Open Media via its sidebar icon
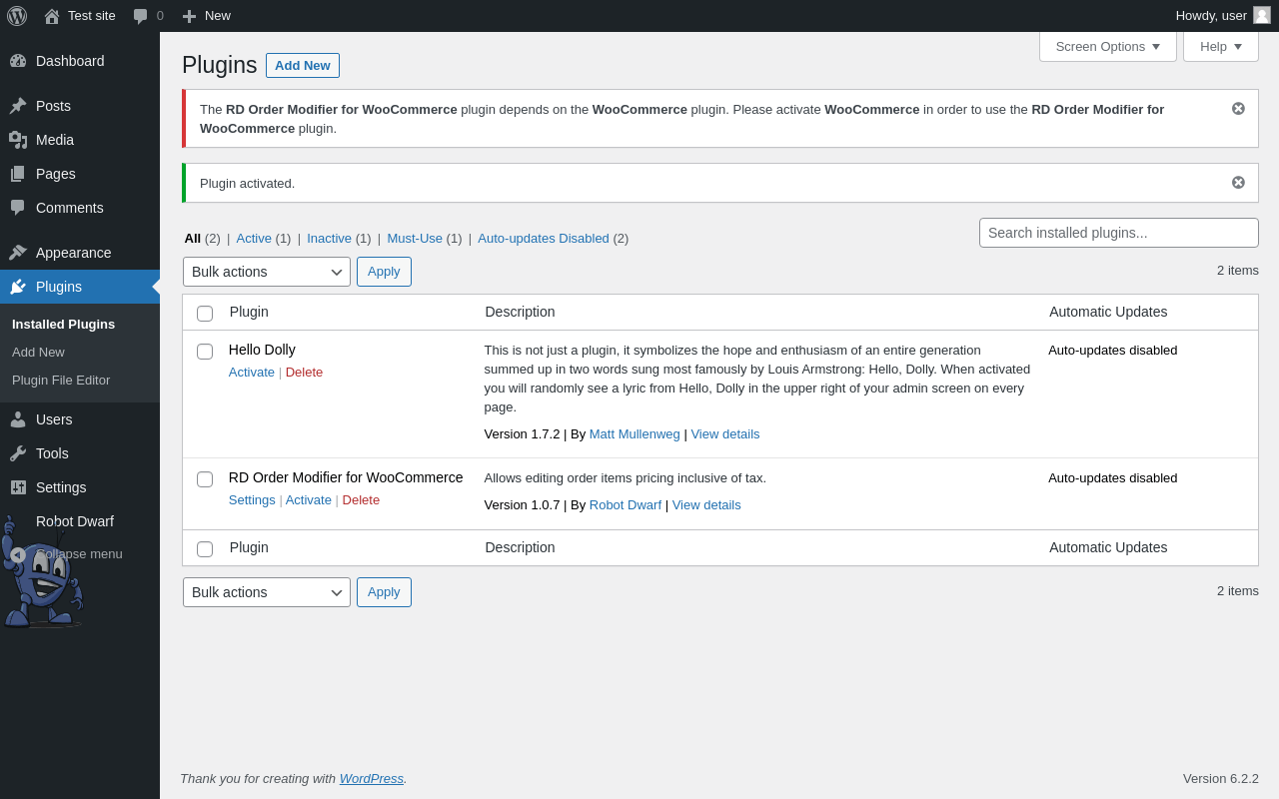The image size is (1279, 799). [x=18, y=140]
